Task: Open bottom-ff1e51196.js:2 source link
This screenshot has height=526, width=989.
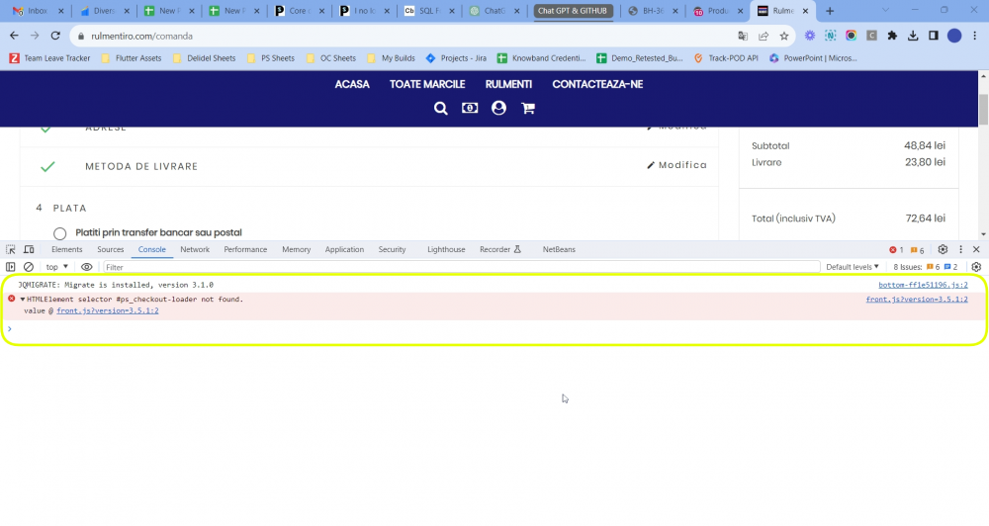Action: tap(923, 285)
